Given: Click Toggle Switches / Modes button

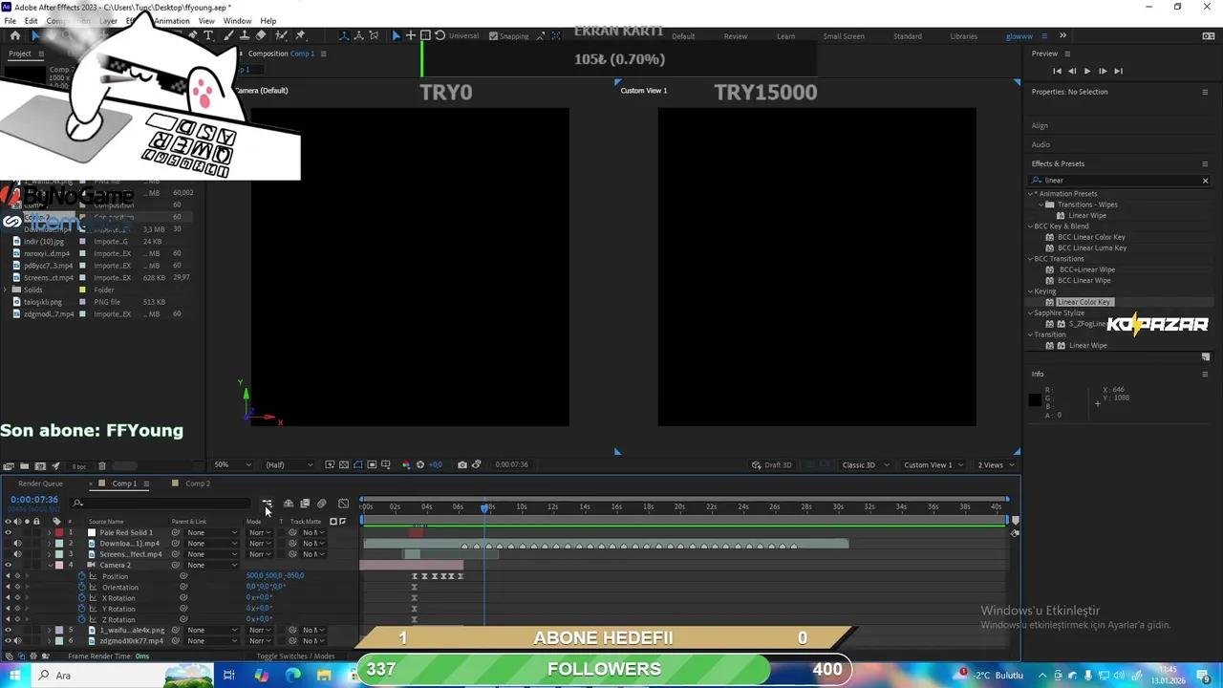Looking at the screenshot, I should [x=296, y=656].
